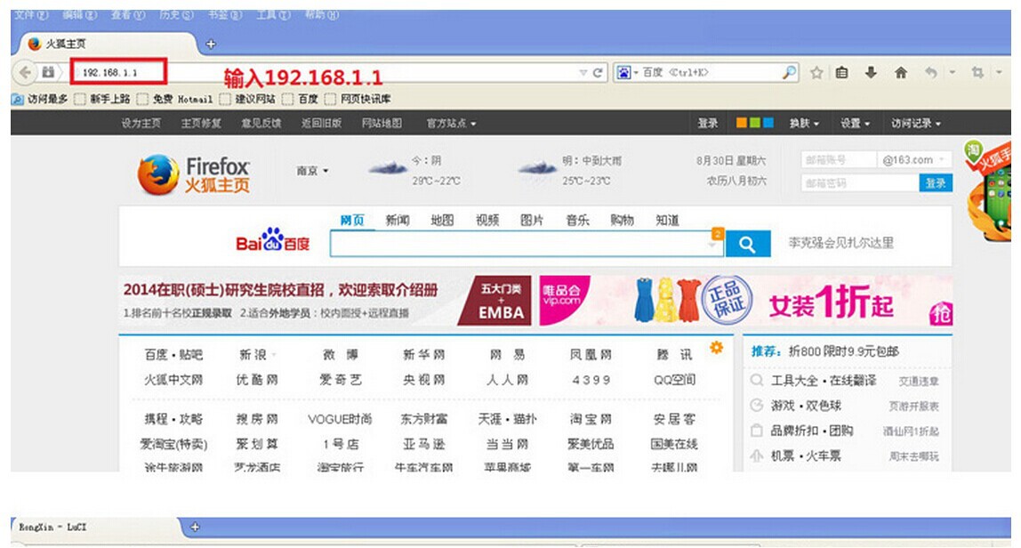1021x548 pixels.
Task: Click the crop/screenshot icon in toolbar
Action: [x=977, y=72]
